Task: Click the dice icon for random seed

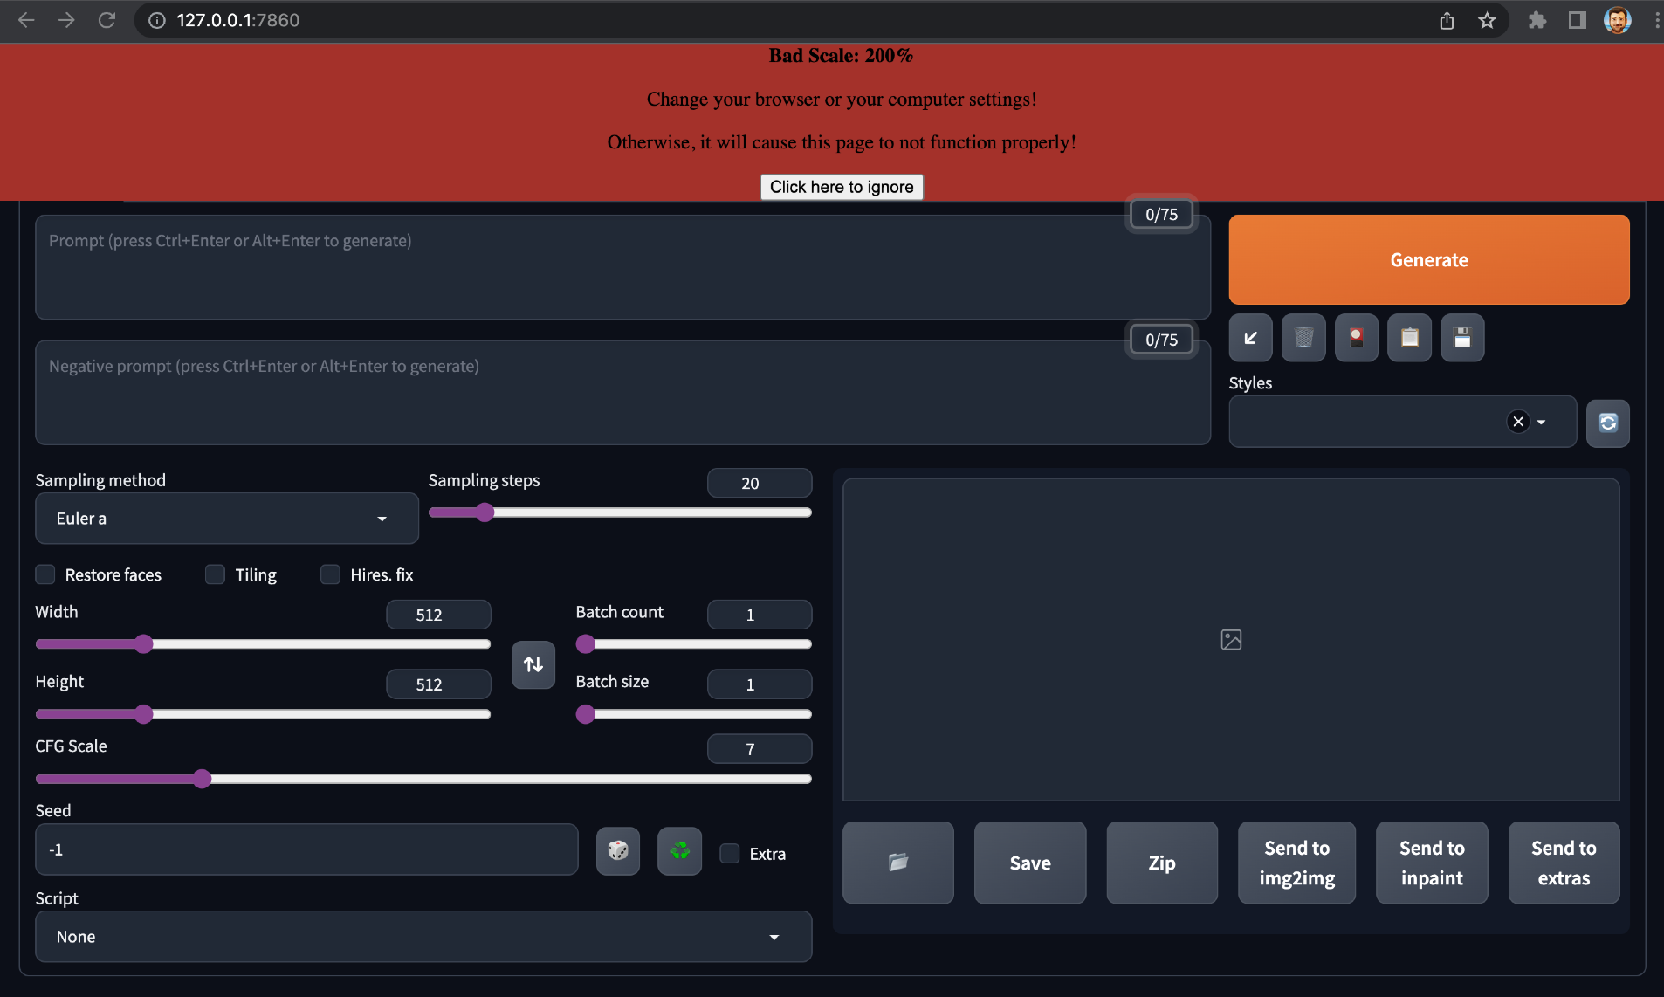Action: coord(617,850)
